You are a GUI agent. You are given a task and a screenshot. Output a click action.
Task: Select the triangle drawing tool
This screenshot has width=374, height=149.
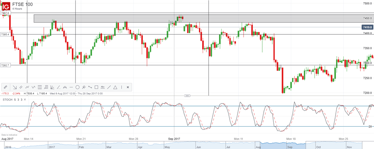click(x=115, y=87)
